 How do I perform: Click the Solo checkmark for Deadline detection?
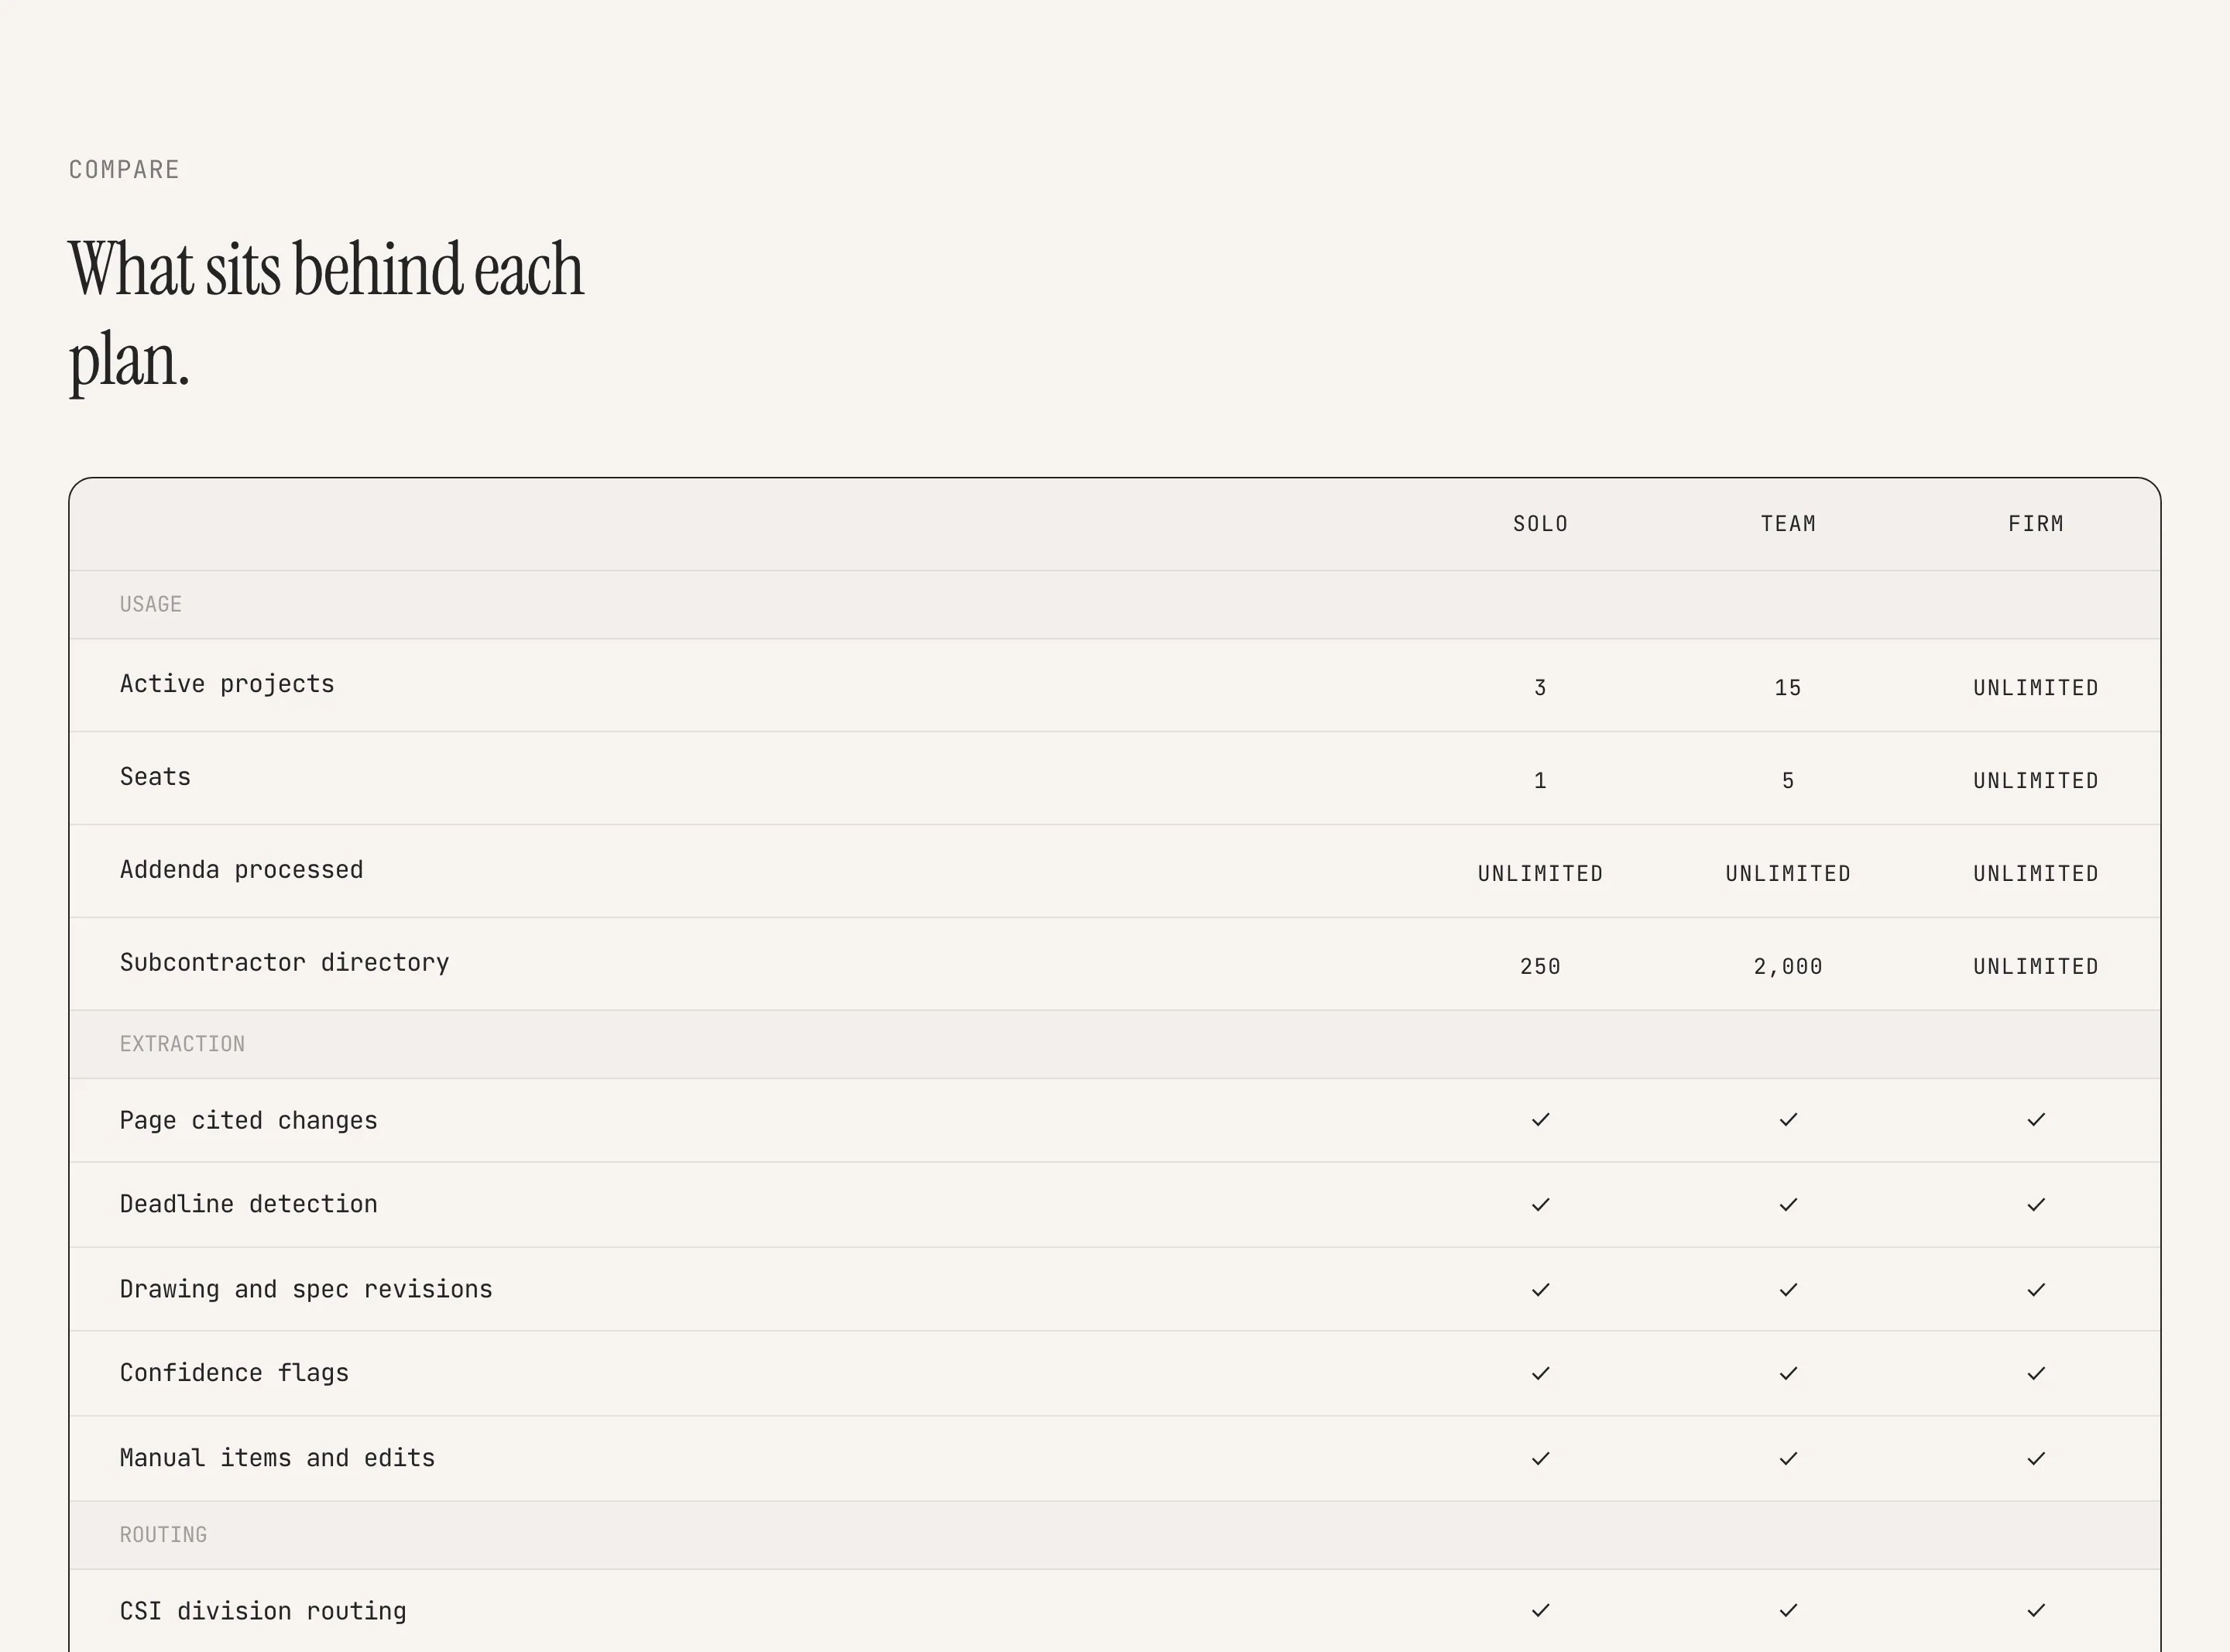pyautogui.click(x=1540, y=1204)
